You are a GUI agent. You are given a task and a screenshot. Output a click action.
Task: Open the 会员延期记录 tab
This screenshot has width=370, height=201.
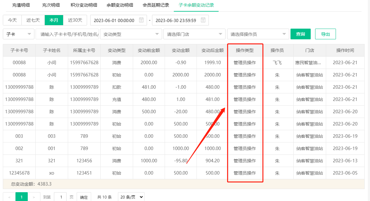pos(156,5)
